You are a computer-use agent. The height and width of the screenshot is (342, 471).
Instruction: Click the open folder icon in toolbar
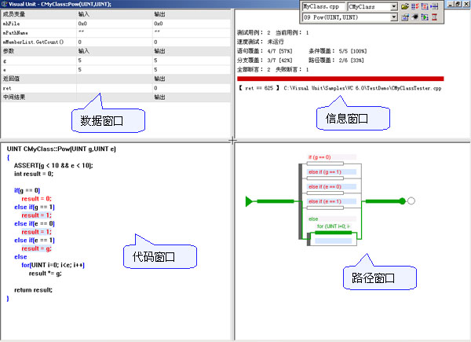(x=405, y=6)
